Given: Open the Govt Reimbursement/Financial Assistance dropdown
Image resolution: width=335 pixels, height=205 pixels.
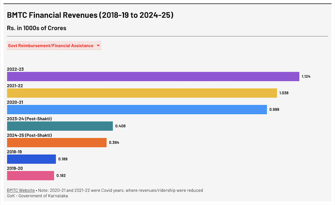Looking at the screenshot, I should 51,46.
